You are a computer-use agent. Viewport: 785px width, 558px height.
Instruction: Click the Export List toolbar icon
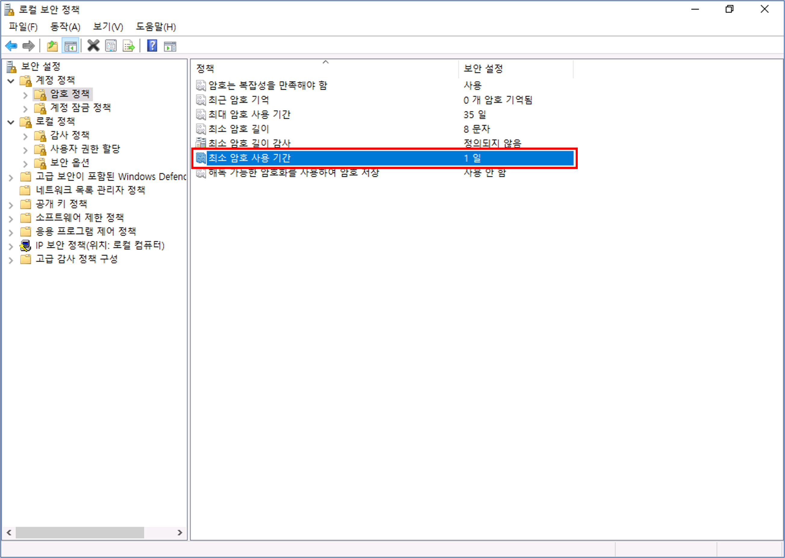[129, 46]
